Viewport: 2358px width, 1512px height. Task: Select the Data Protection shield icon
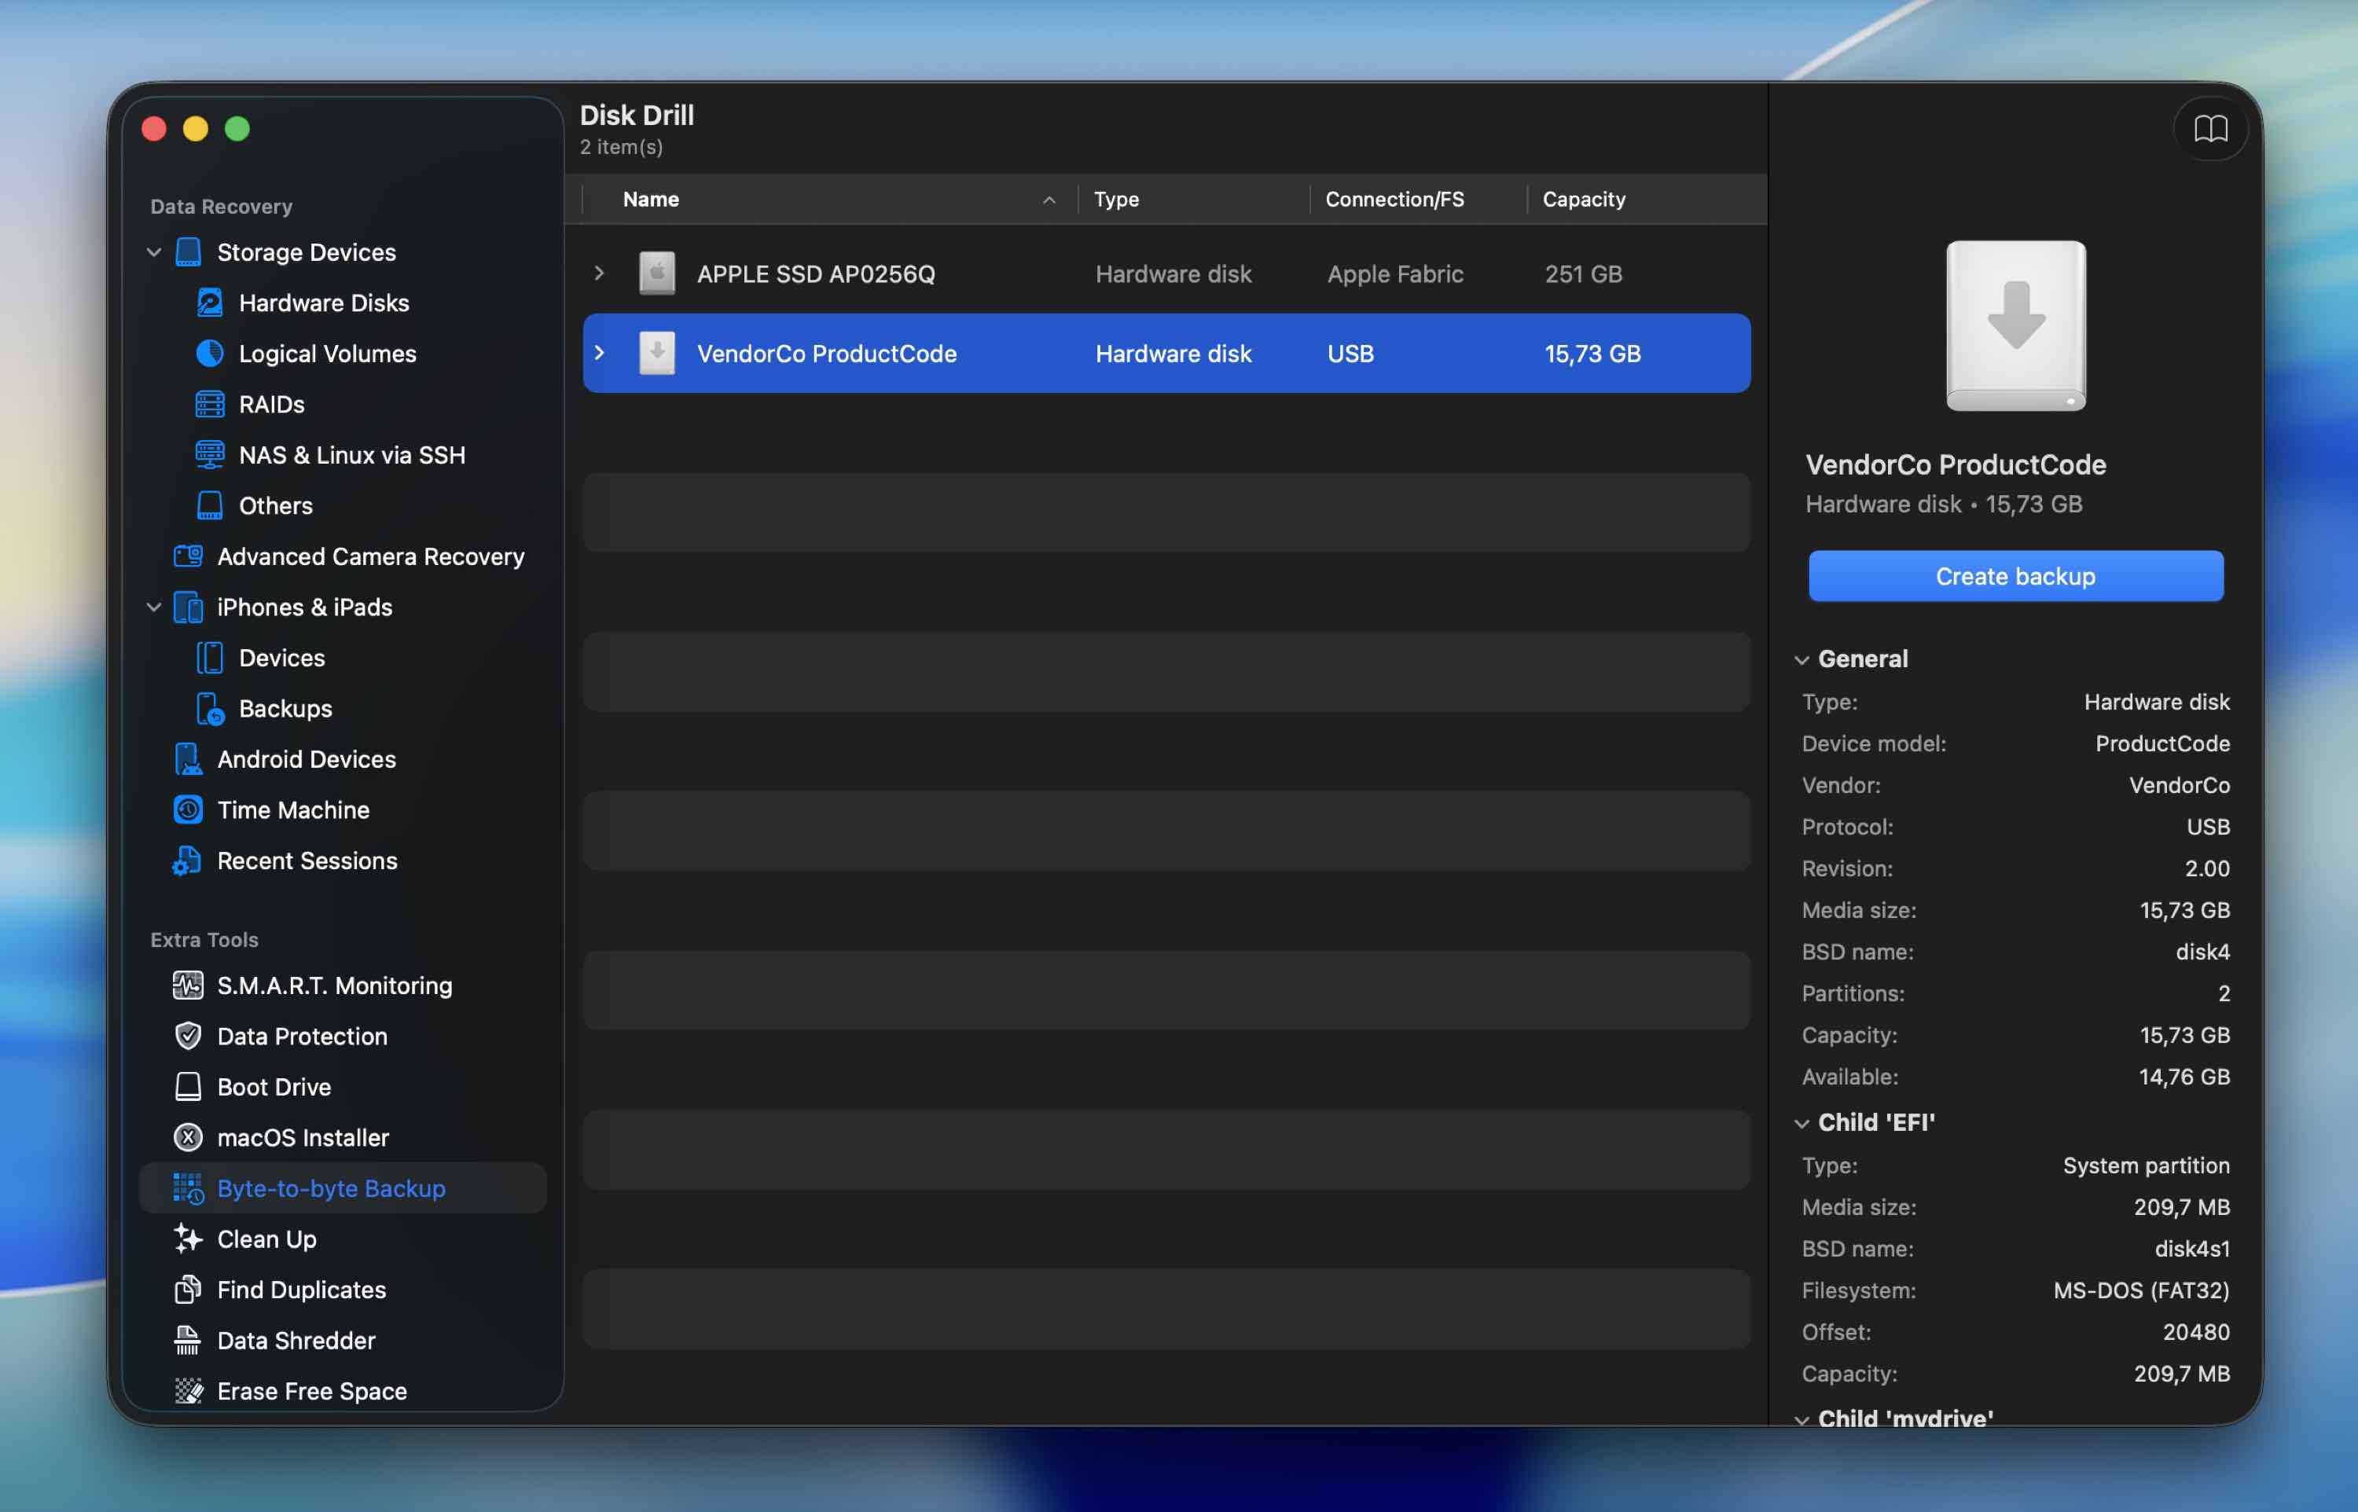(189, 1036)
